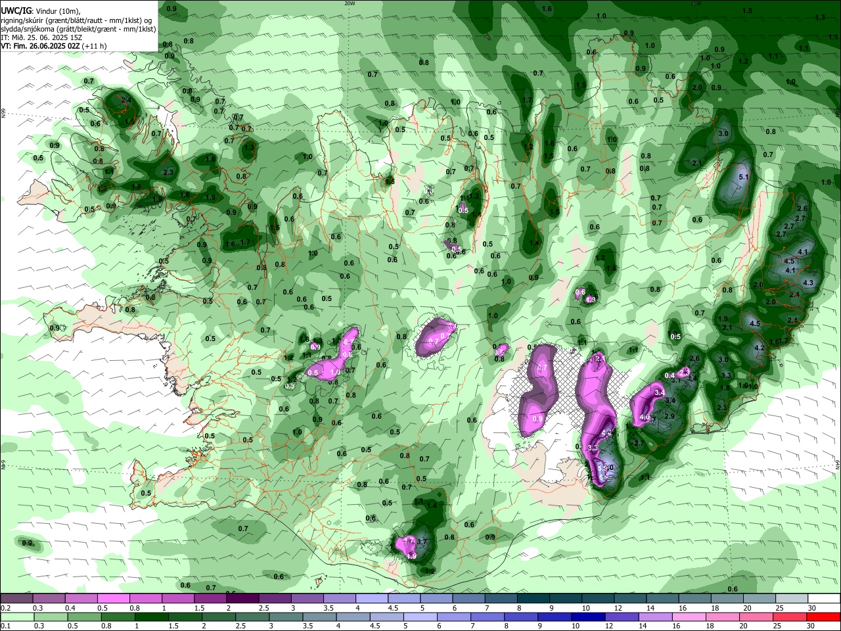
Task: Click the 3.7 precipitation value near south coast
Action: tap(422, 542)
